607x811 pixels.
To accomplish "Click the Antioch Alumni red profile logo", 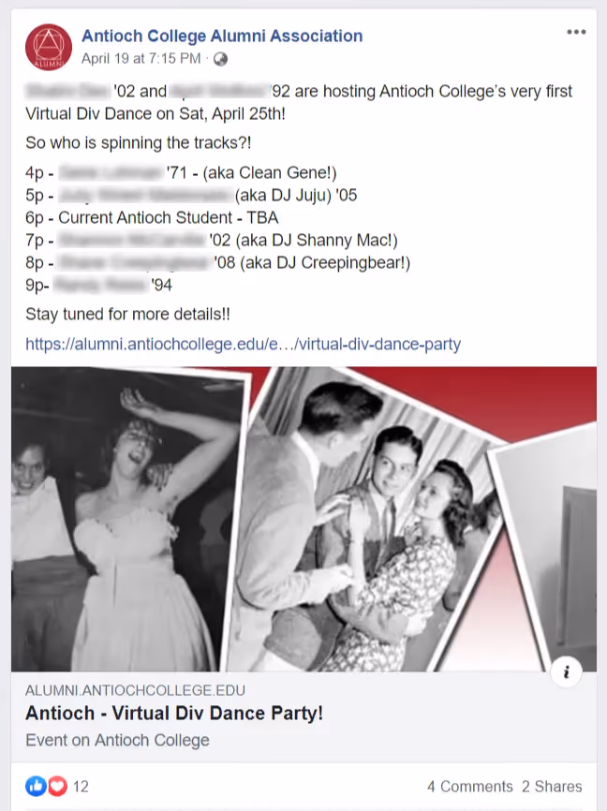I will coord(49,47).
